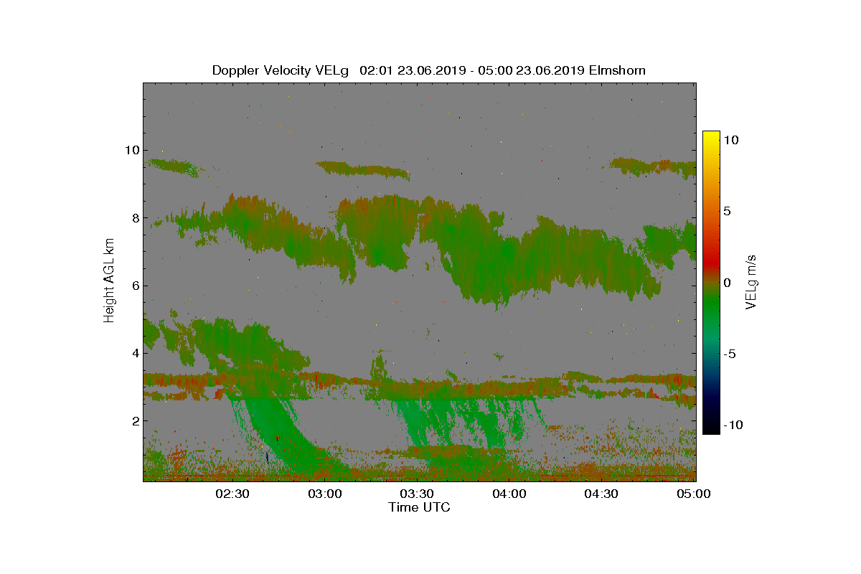The height and width of the screenshot is (574, 861).
Task: Click the '05:00' time tick label
Action: 693,494
